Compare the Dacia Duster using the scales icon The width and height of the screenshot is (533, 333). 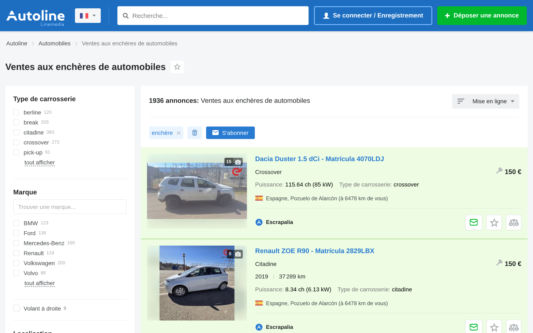click(x=514, y=222)
